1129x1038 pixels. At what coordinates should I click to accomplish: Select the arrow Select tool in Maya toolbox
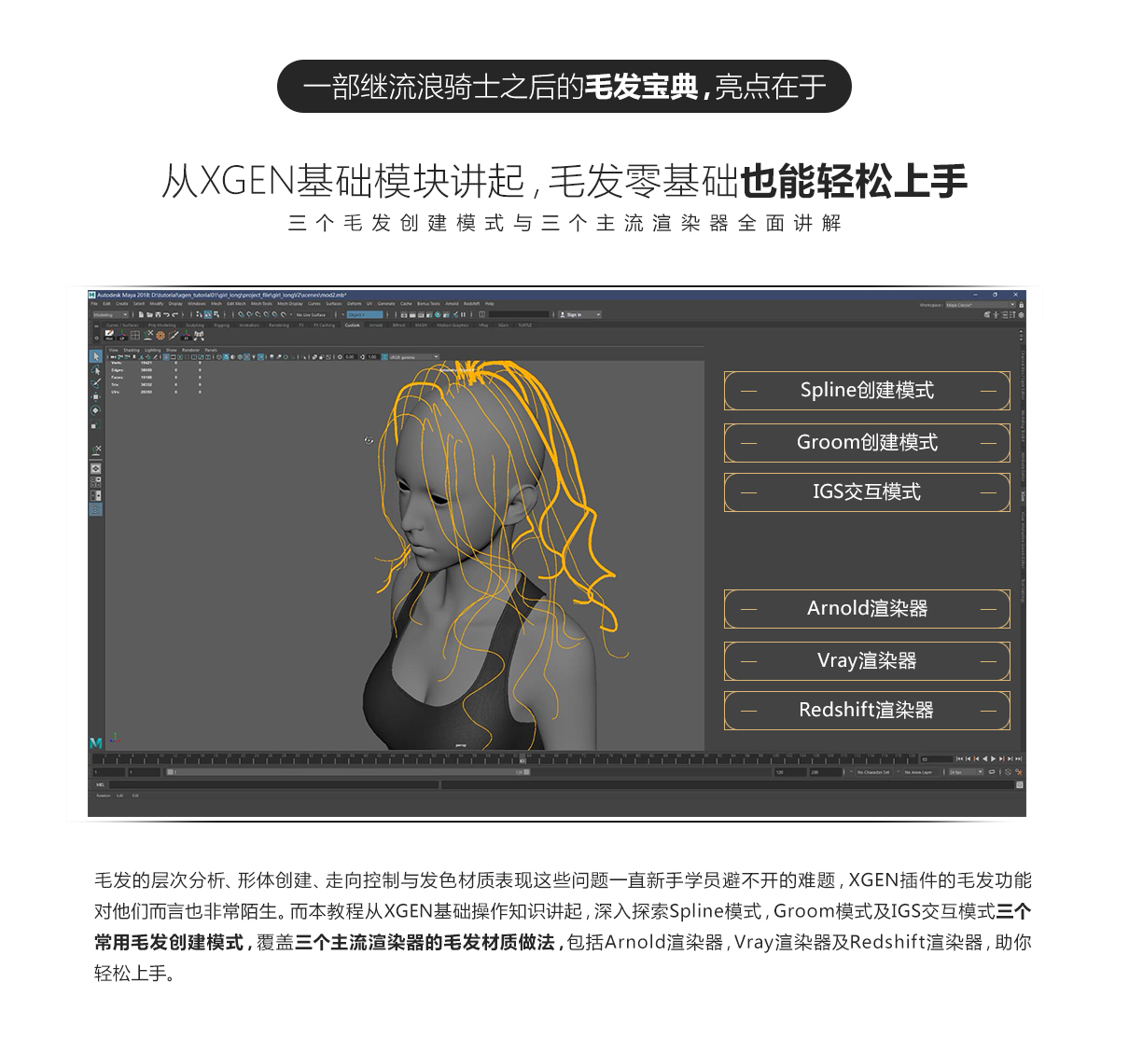pos(95,356)
